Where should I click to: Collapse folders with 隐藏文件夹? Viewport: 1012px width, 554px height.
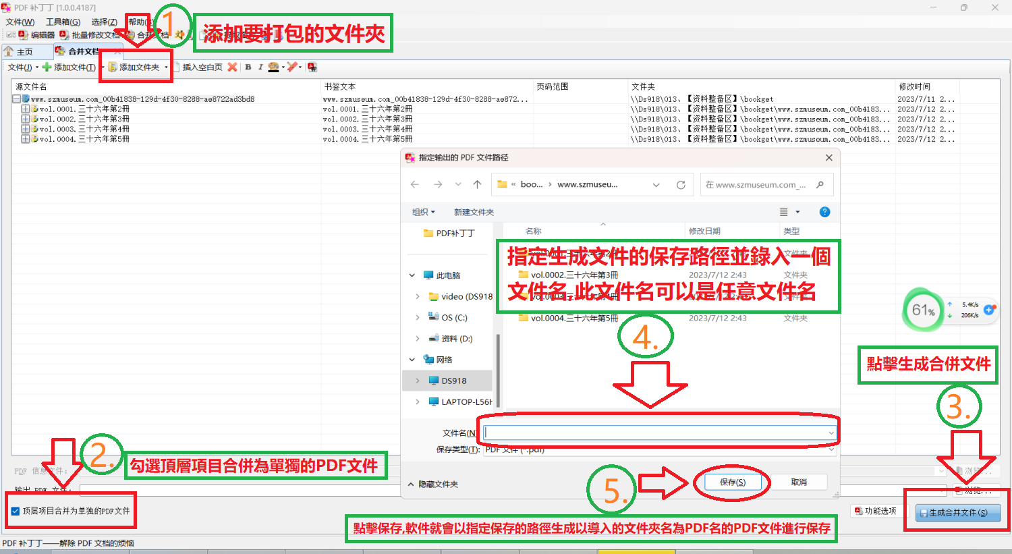point(433,484)
